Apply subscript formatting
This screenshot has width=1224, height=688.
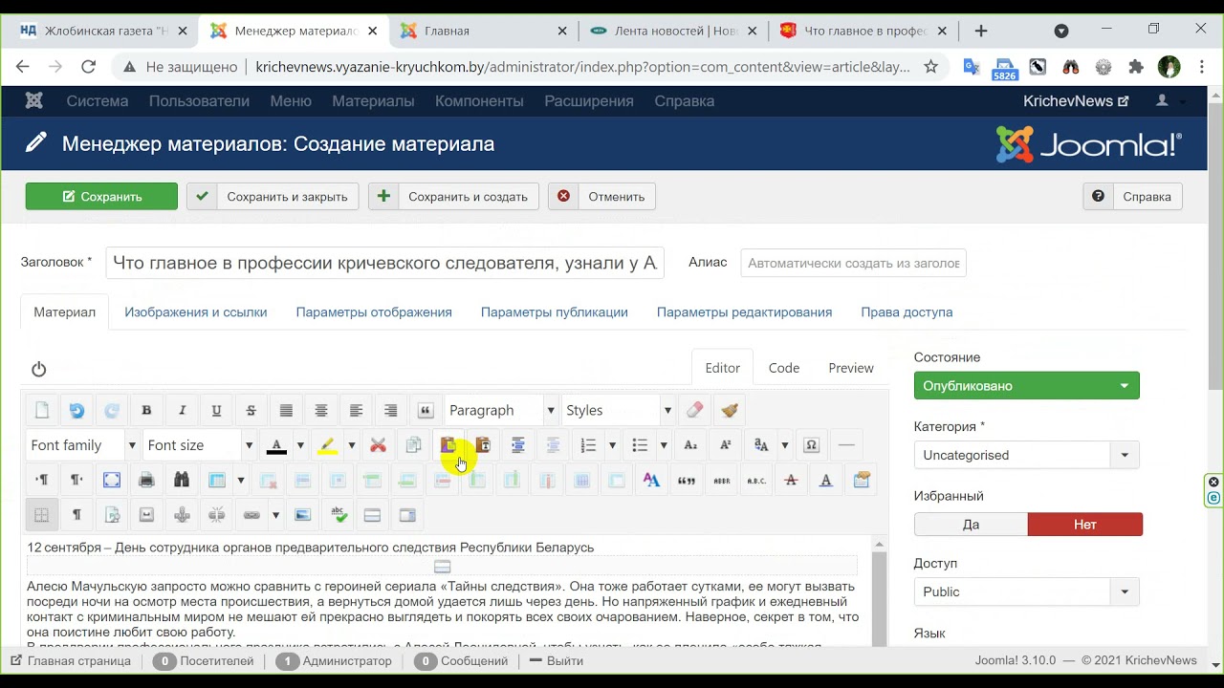tap(690, 445)
